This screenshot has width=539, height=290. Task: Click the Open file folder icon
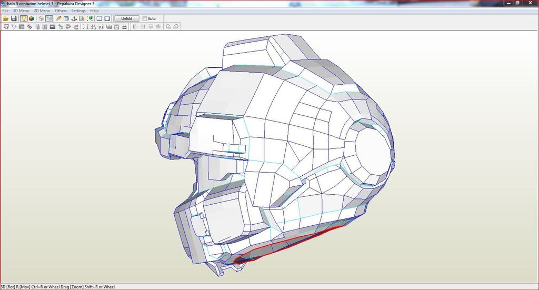tap(6, 18)
